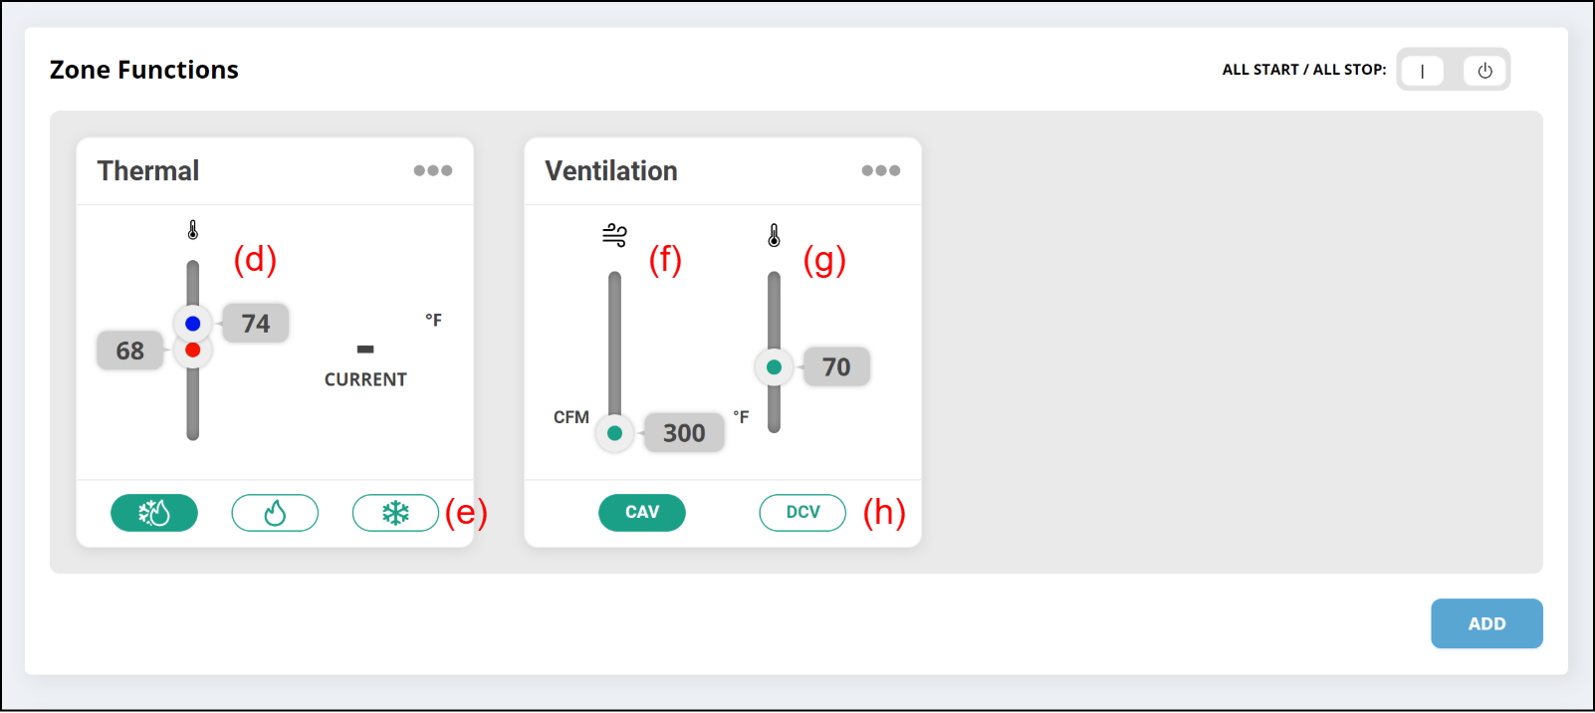
Task: Open the Thermal card options menu
Action: pos(433,170)
